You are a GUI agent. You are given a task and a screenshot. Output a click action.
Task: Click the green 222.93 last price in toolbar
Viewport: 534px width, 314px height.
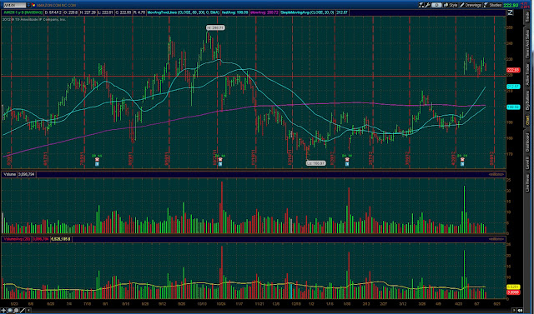click(511, 5)
